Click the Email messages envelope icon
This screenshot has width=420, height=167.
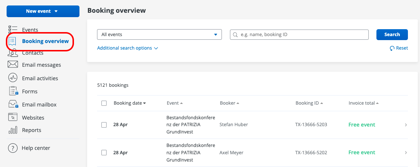tap(13, 65)
